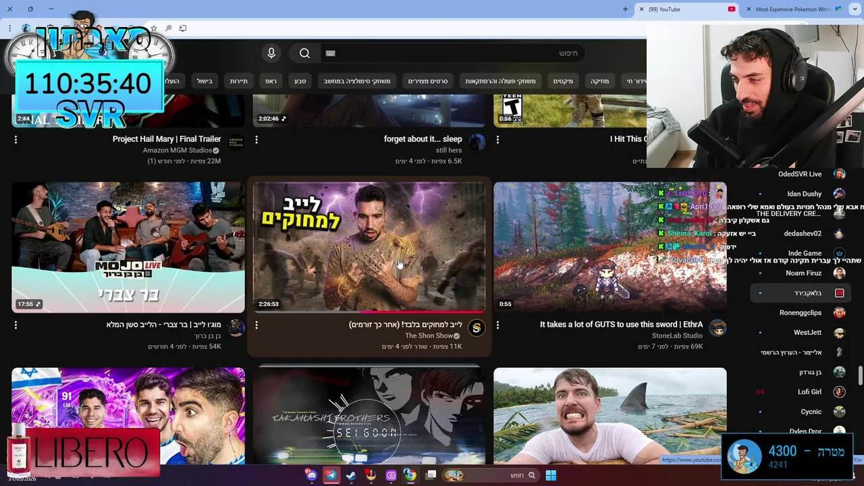Open בן בן ברוך channel avatar
Viewport: 864px width, 486px height.
click(x=236, y=328)
